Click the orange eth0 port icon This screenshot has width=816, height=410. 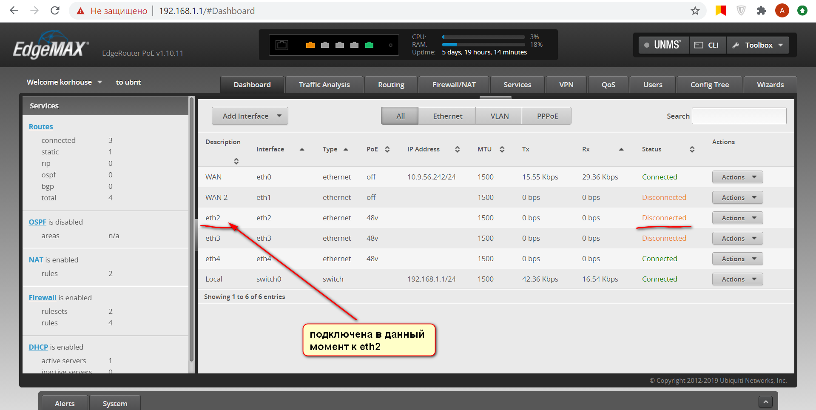[x=310, y=45]
